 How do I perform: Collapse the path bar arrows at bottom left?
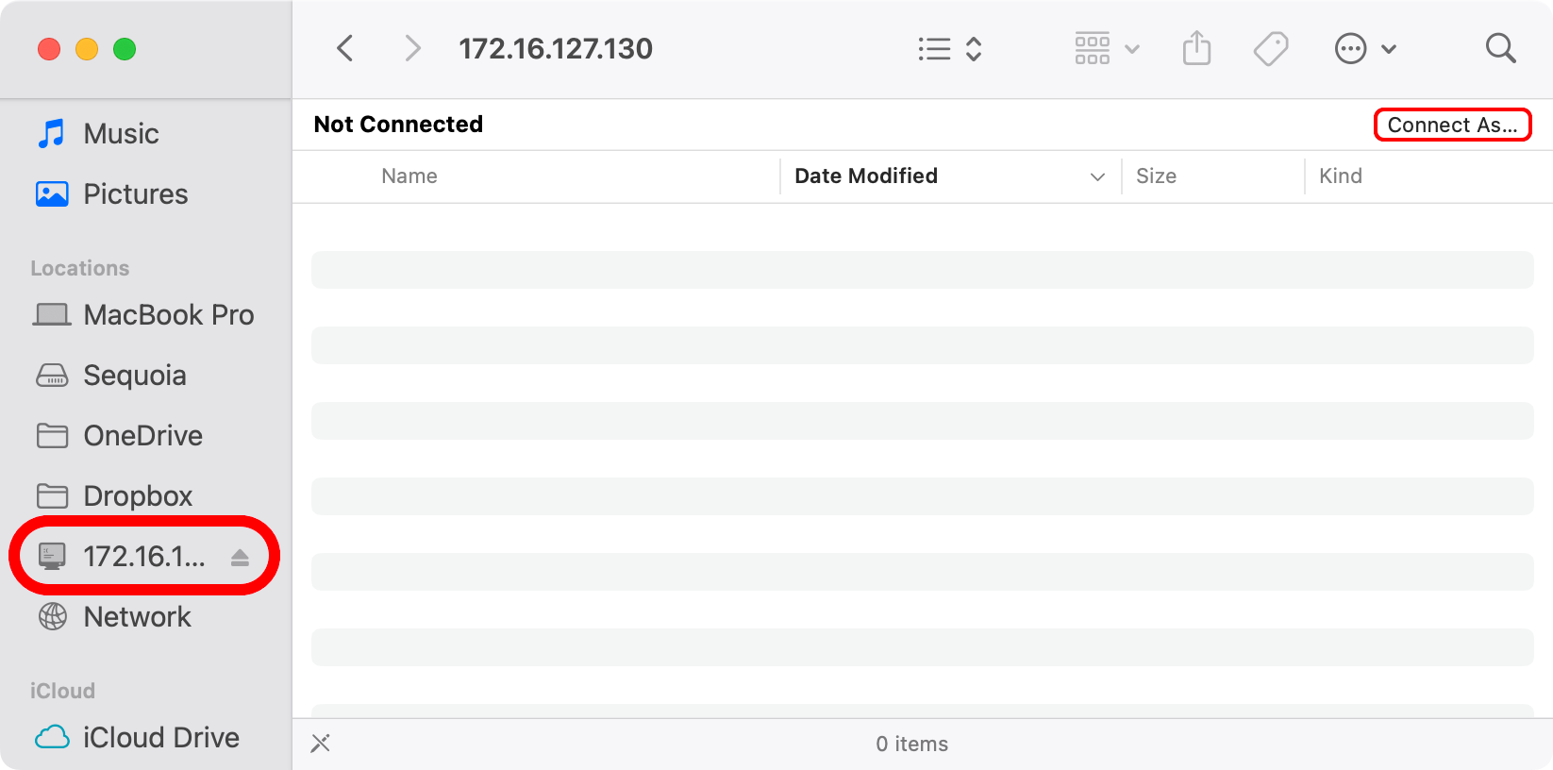[x=320, y=744]
